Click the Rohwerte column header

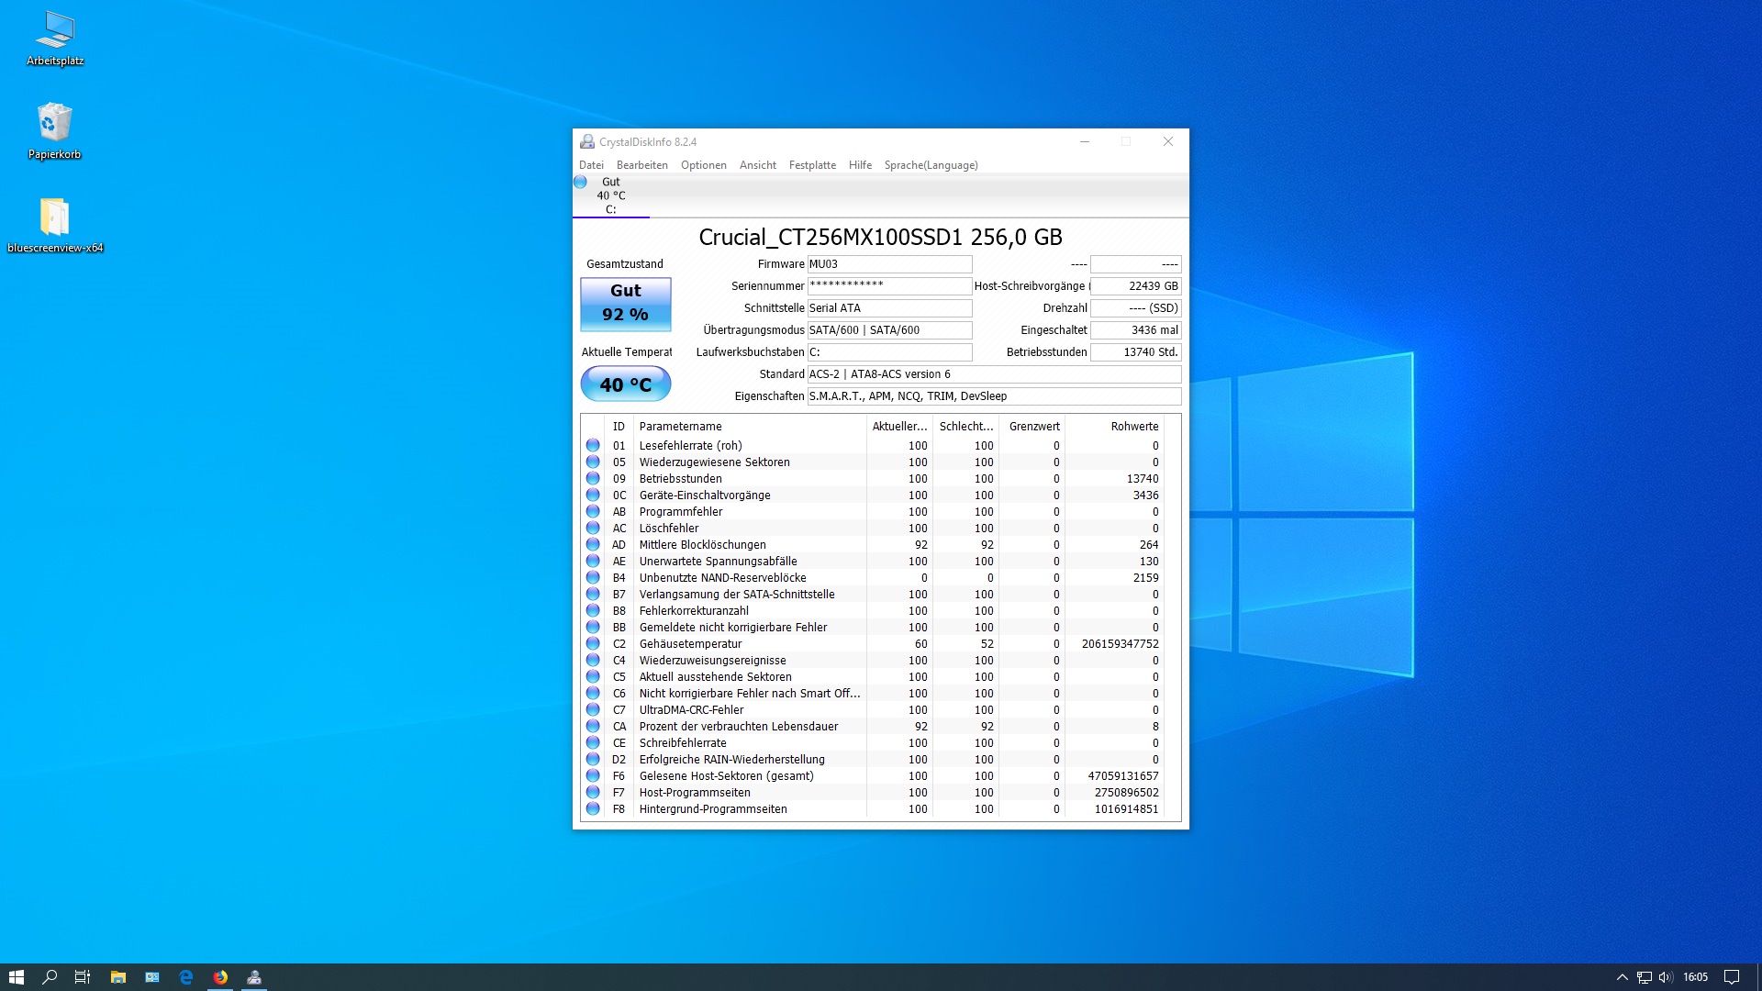1134,426
